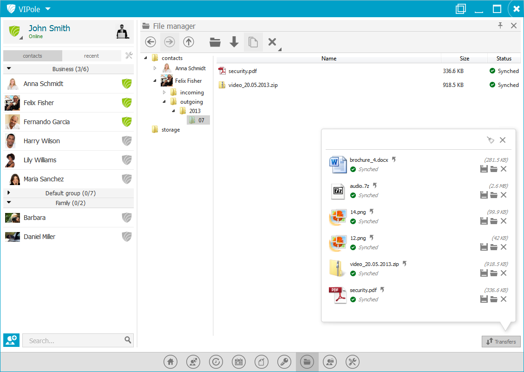524x372 pixels.
Task: Expand the incoming folder in tree
Action: click(164, 93)
